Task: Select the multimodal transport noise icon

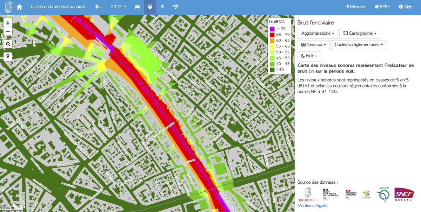Action: click(x=175, y=6)
